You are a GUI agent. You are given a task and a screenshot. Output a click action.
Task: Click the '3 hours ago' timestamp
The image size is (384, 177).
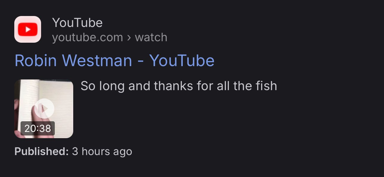[102, 152]
